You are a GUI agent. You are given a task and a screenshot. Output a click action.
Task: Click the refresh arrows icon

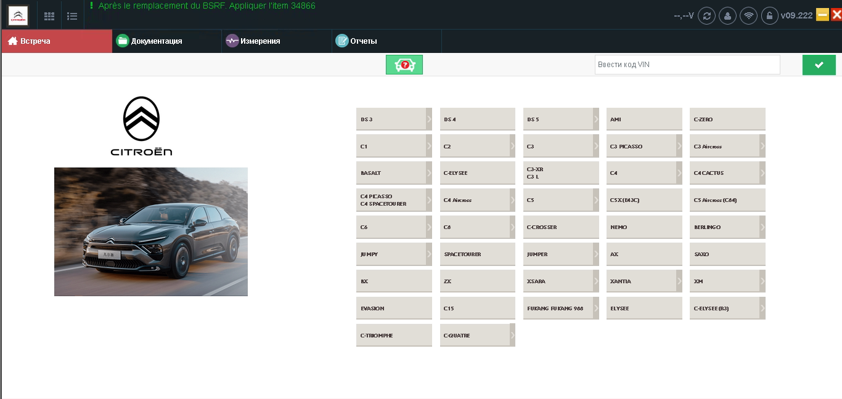pyautogui.click(x=706, y=16)
